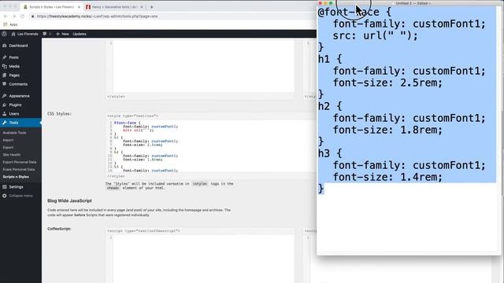This screenshot has width=504, height=283.
Task: Click 'h2 {' line in text editor
Action: pyautogui.click(x=330, y=106)
